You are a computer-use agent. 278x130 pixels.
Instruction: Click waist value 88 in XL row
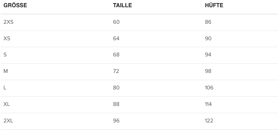click(116, 104)
